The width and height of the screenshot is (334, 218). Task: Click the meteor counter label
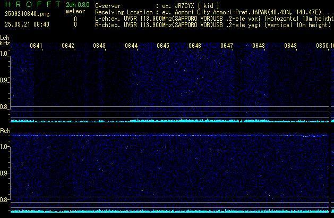[75, 11]
